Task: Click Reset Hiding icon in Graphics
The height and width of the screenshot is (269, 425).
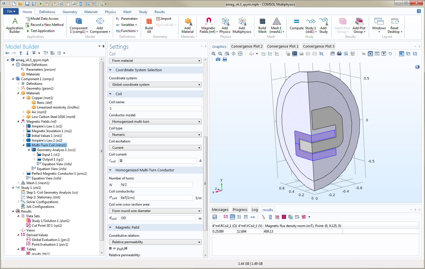Action: 390,54
